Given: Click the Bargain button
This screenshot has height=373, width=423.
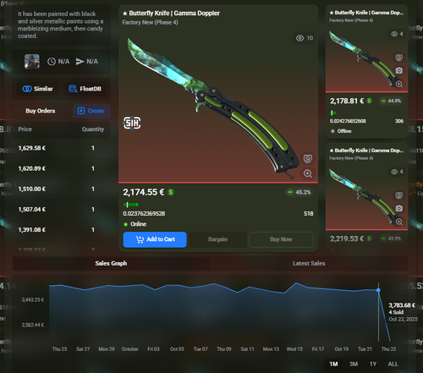Looking at the screenshot, I should 217,239.
